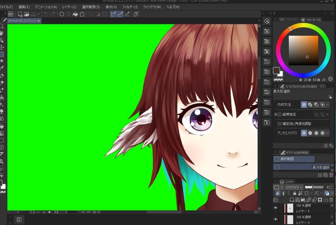The width and height of the screenshot is (336, 225).
Task: Toggle the 確定後に角度を調整 checkbox
Action: 280,124
